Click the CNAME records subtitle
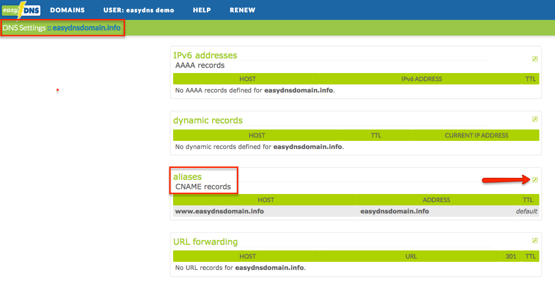 pyautogui.click(x=203, y=187)
